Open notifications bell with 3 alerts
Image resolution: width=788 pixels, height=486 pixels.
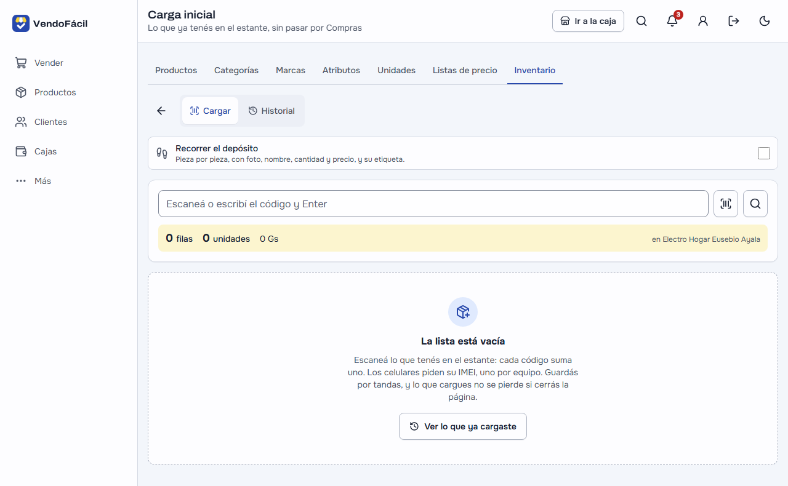point(672,21)
